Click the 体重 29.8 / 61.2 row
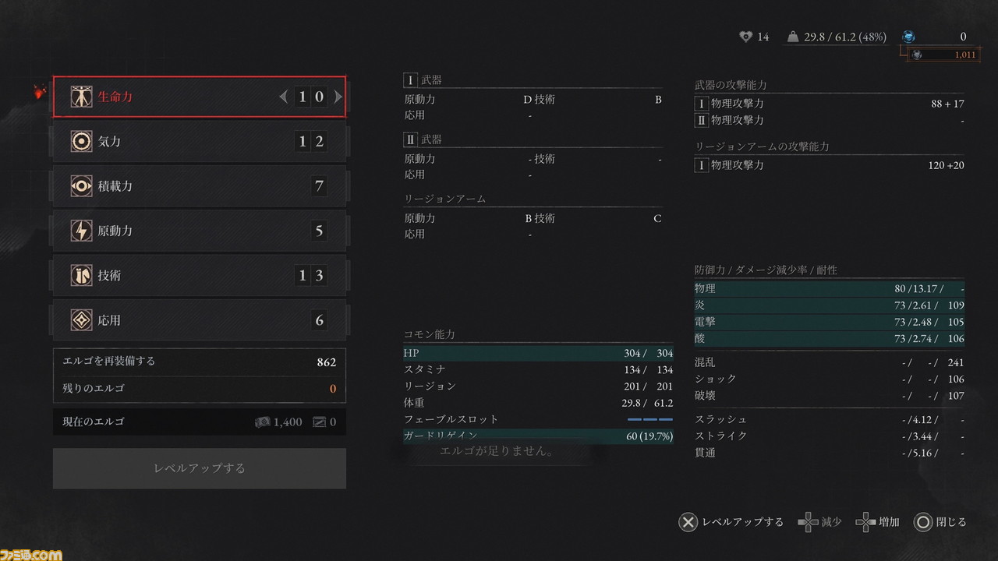 tap(538, 402)
